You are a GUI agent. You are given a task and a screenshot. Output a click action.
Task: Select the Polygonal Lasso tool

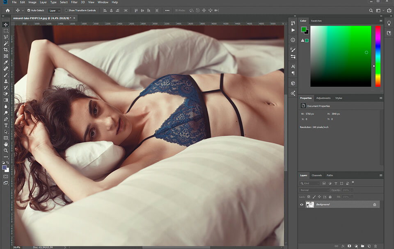point(6,37)
